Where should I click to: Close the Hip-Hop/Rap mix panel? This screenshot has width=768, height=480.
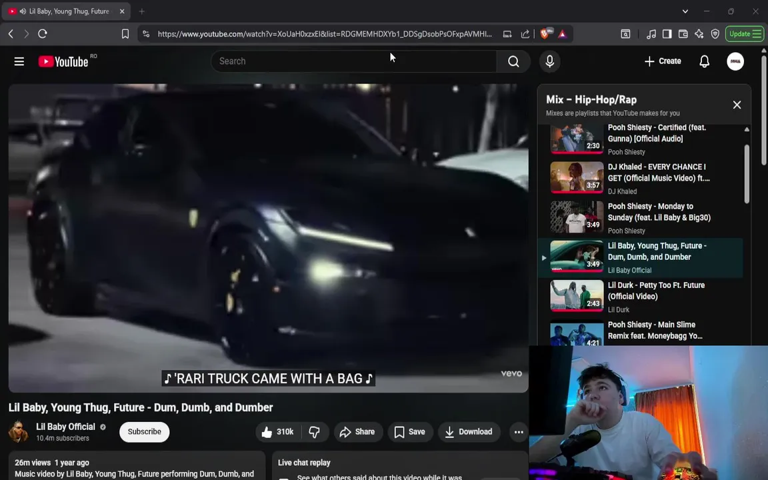click(737, 105)
